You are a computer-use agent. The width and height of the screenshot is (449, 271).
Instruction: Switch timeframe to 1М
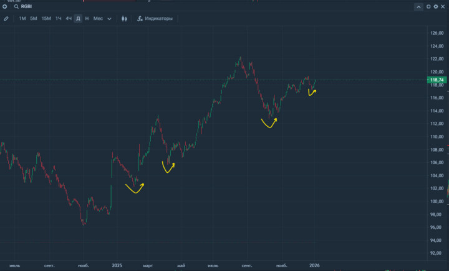(22, 19)
